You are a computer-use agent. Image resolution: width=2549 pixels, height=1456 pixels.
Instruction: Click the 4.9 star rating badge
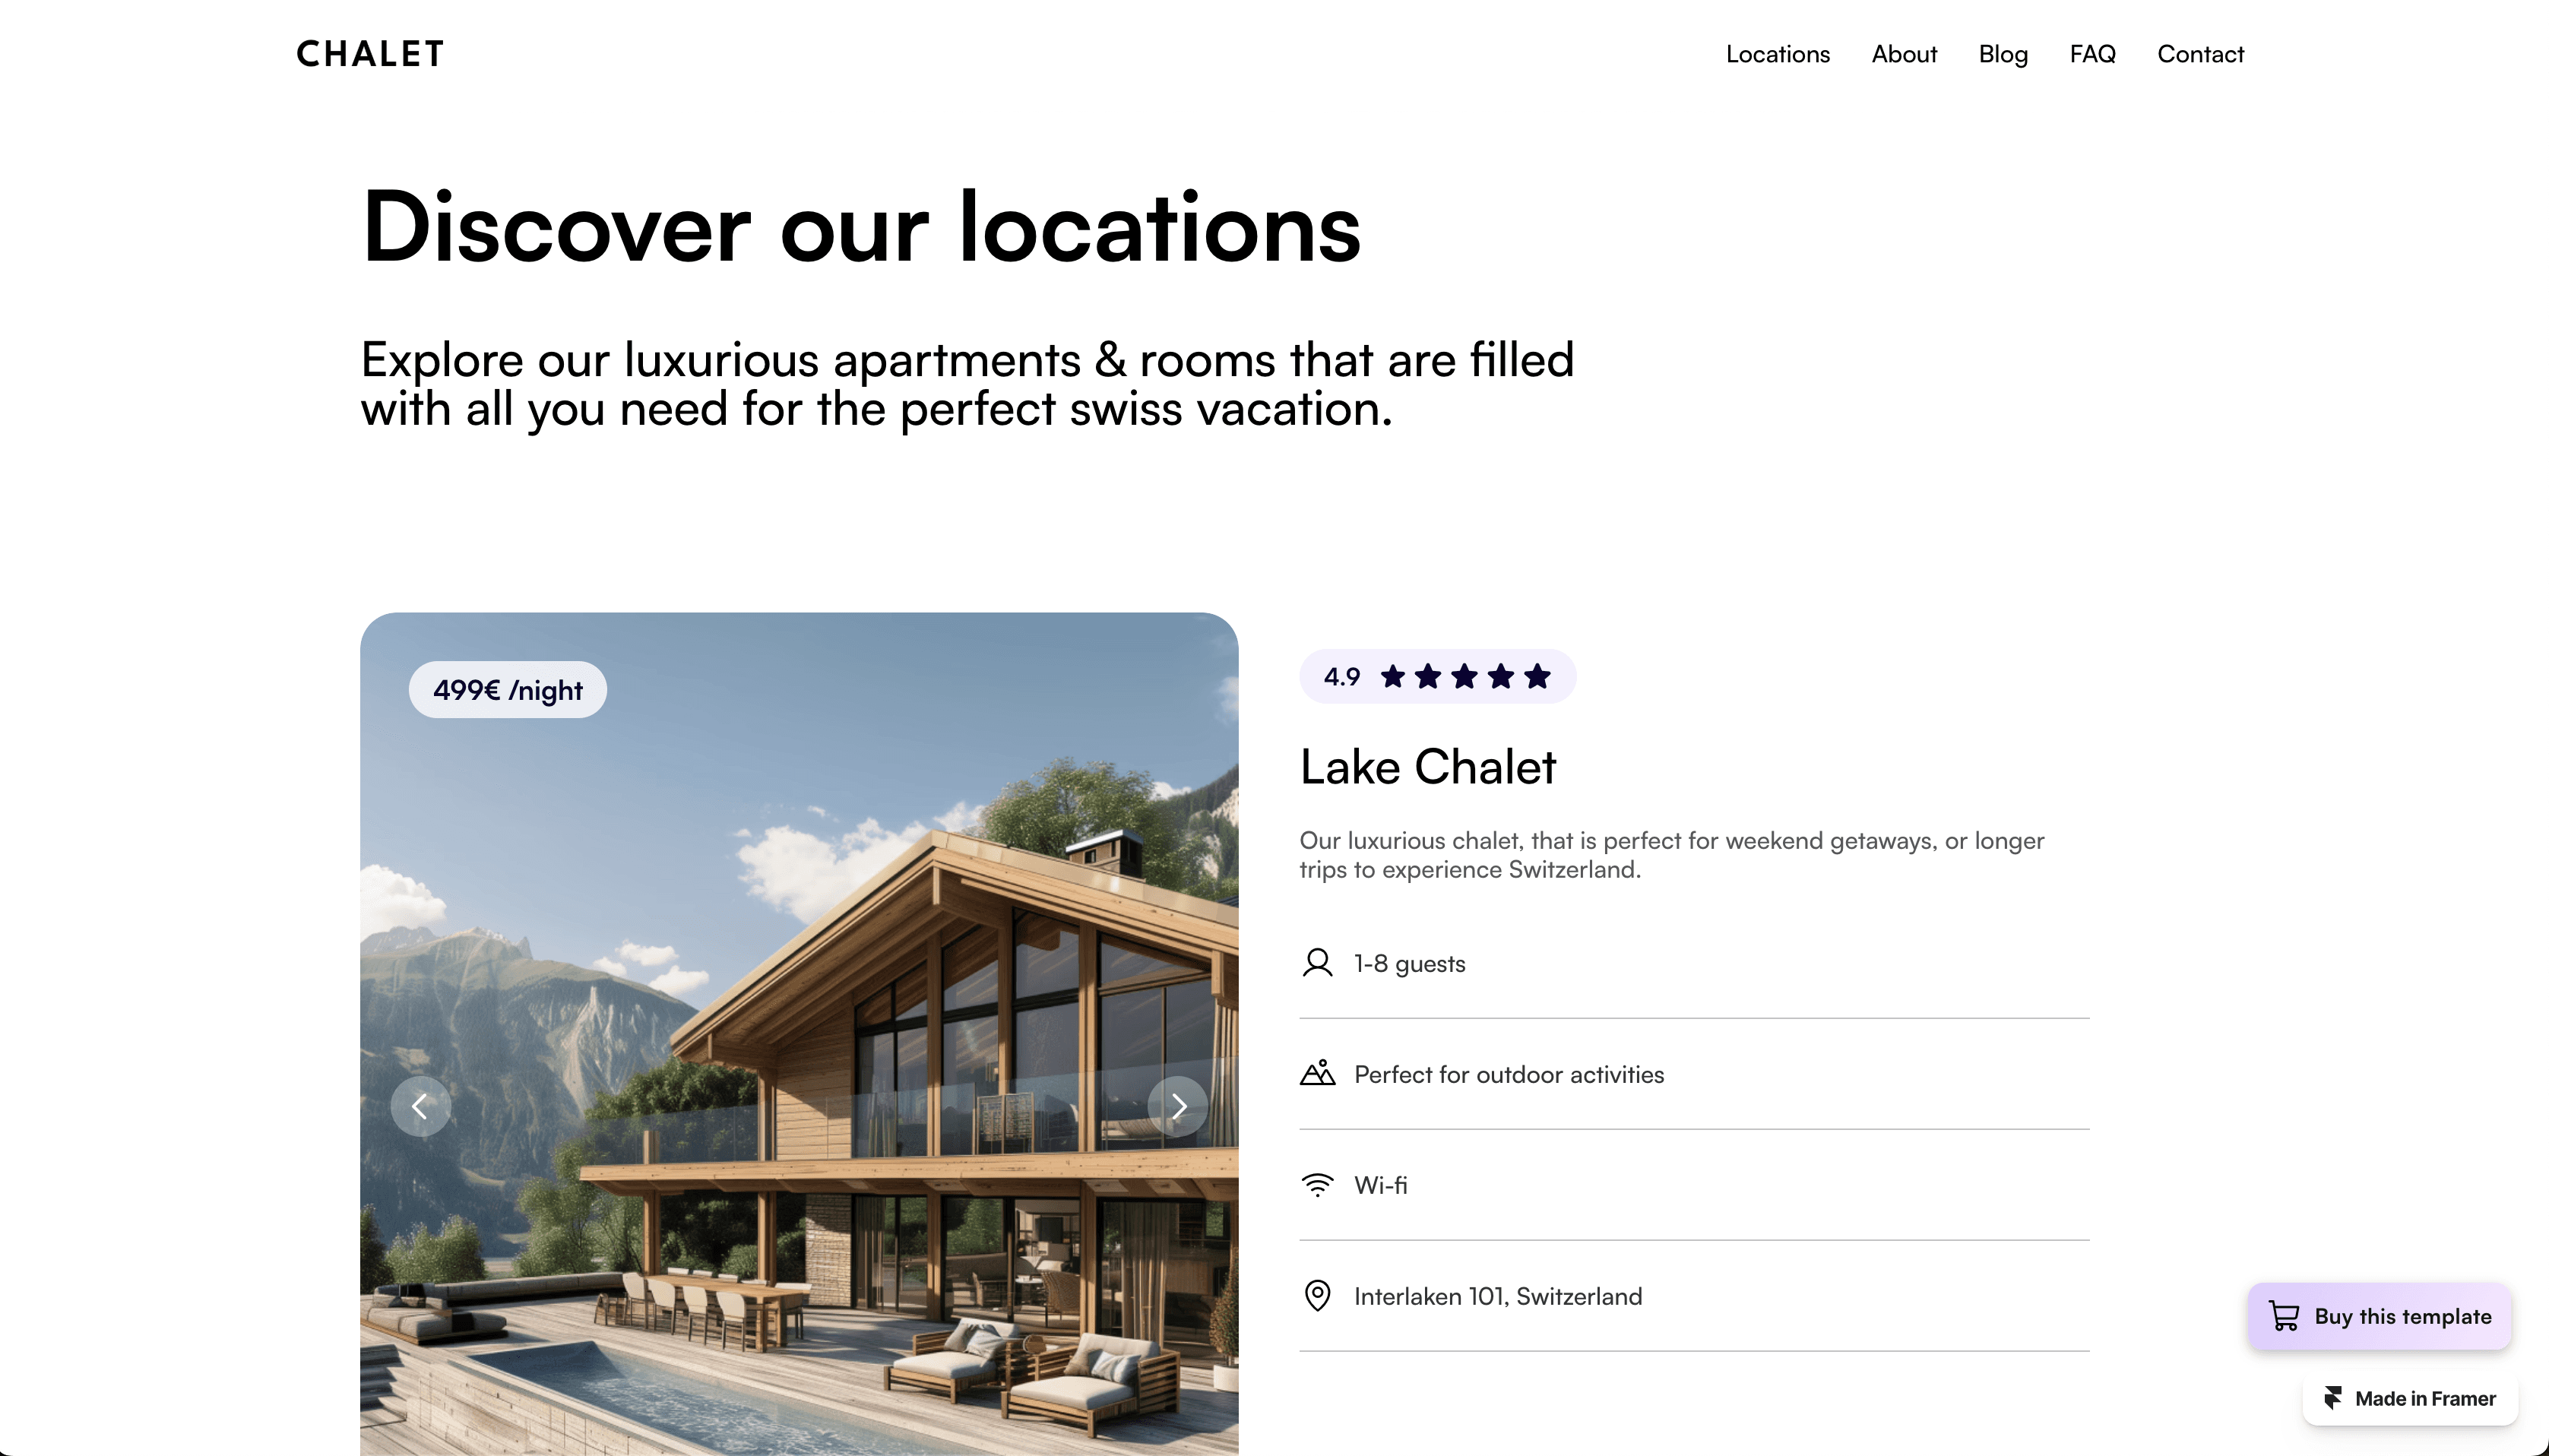pos(1437,677)
